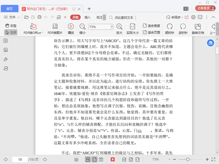
Task: Select the Hand (手型) tool
Action: (11, 26)
